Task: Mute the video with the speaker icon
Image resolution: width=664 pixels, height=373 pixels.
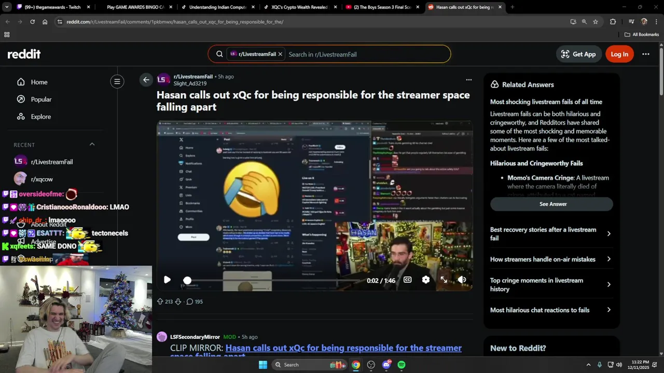Action: [462, 280]
